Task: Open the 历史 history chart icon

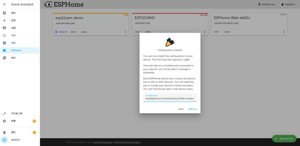Action: (4, 43)
